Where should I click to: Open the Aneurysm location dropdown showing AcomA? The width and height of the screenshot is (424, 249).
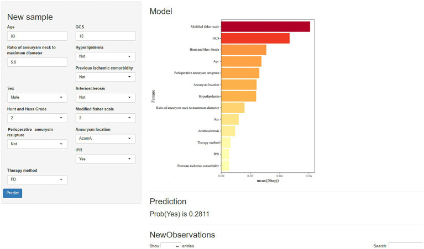106,139
